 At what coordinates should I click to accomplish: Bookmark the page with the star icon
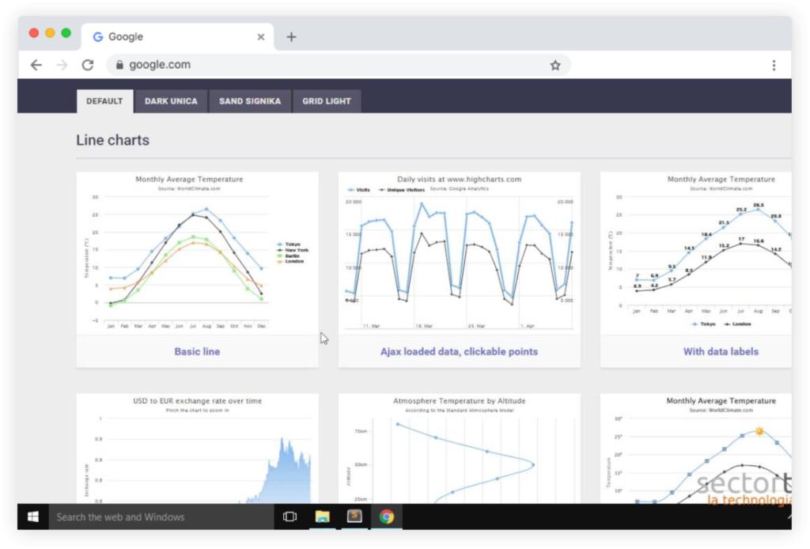(555, 65)
